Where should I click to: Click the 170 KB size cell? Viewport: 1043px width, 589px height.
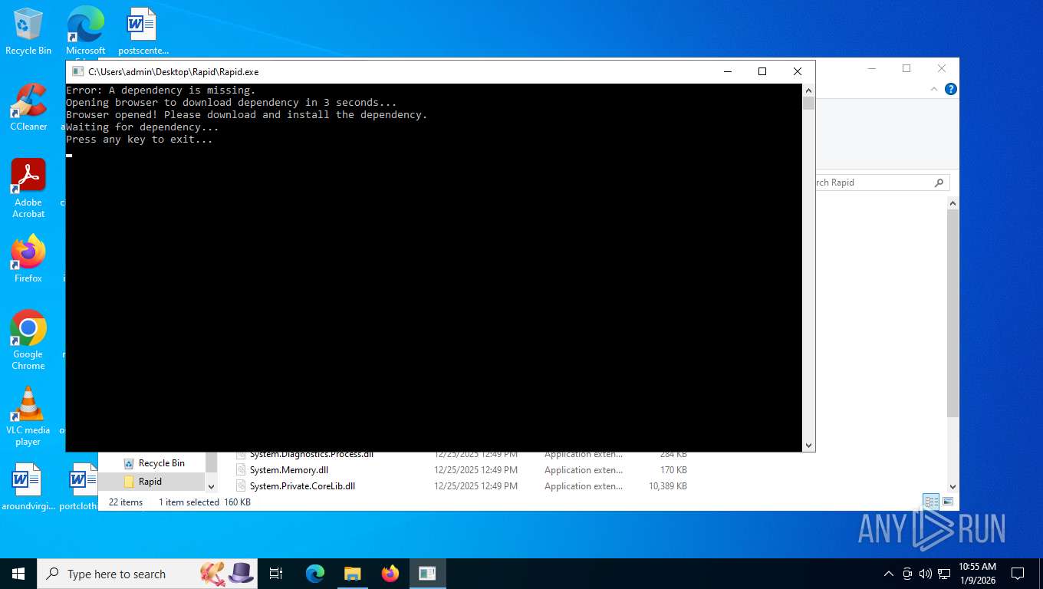pos(673,470)
